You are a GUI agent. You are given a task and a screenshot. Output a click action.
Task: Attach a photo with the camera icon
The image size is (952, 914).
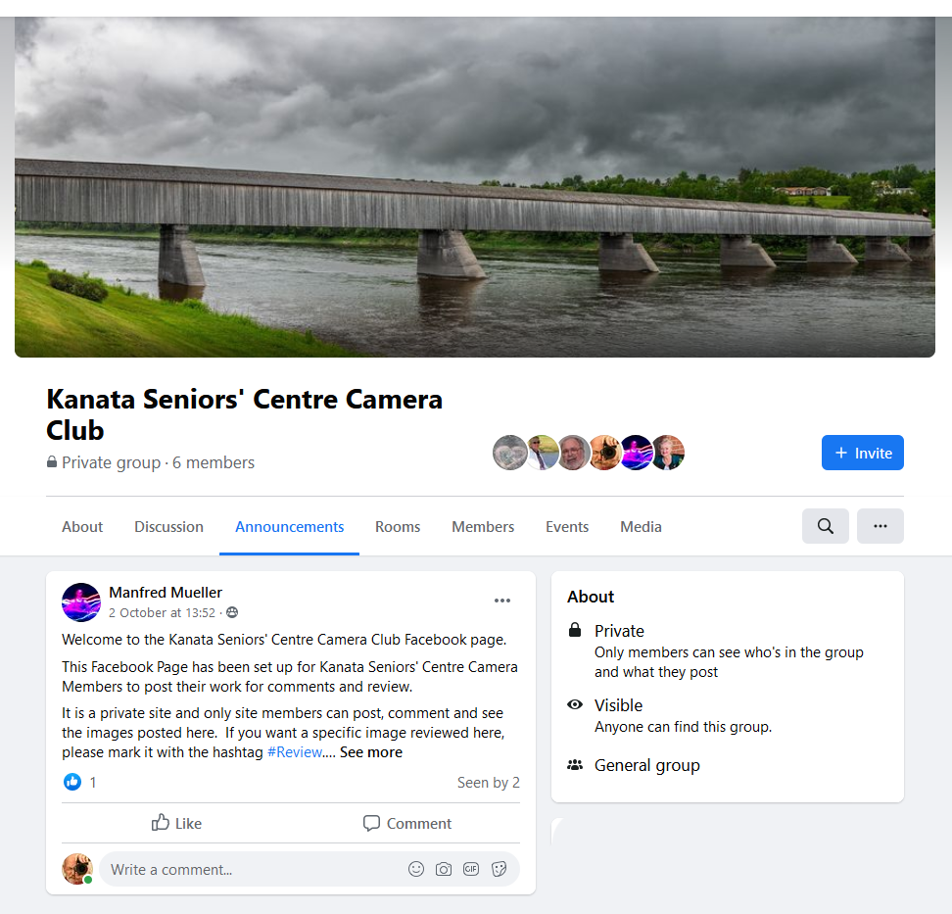(444, 869)
